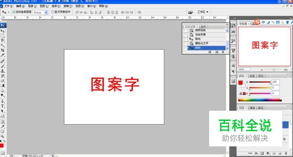The image size is (293, 157).
Task: Select the Eraser tool
Action: pyautogui.click(x=3, y=81)
